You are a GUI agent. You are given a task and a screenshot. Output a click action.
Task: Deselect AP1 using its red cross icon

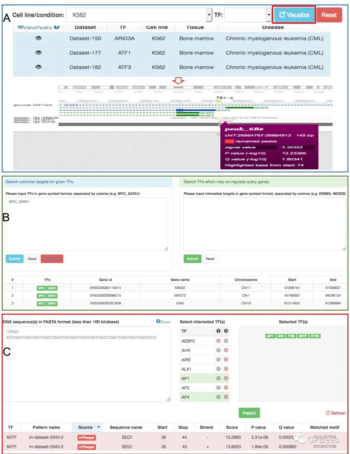pos(226,378)
